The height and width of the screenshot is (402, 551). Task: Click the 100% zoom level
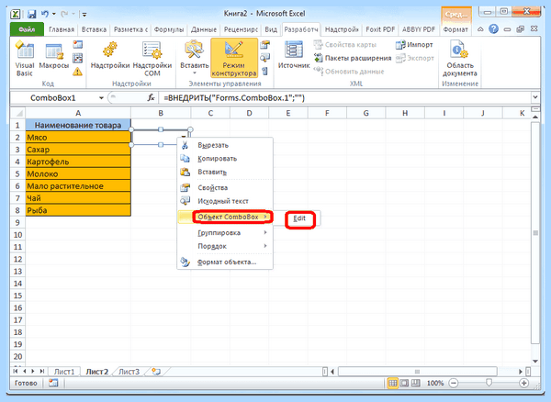(435, 383)
